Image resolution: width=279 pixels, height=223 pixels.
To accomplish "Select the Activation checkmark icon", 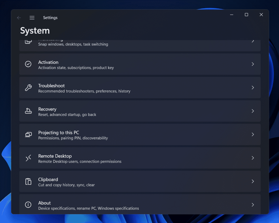I will [28, 64].
